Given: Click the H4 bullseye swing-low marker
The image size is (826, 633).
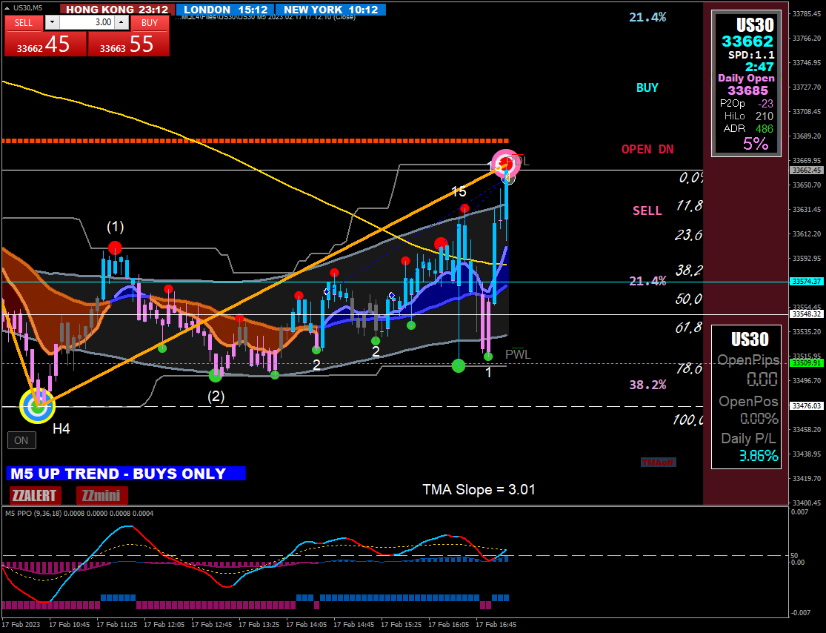Looking at the screenshot, I should pyautogui.click(x=37, y=406).
